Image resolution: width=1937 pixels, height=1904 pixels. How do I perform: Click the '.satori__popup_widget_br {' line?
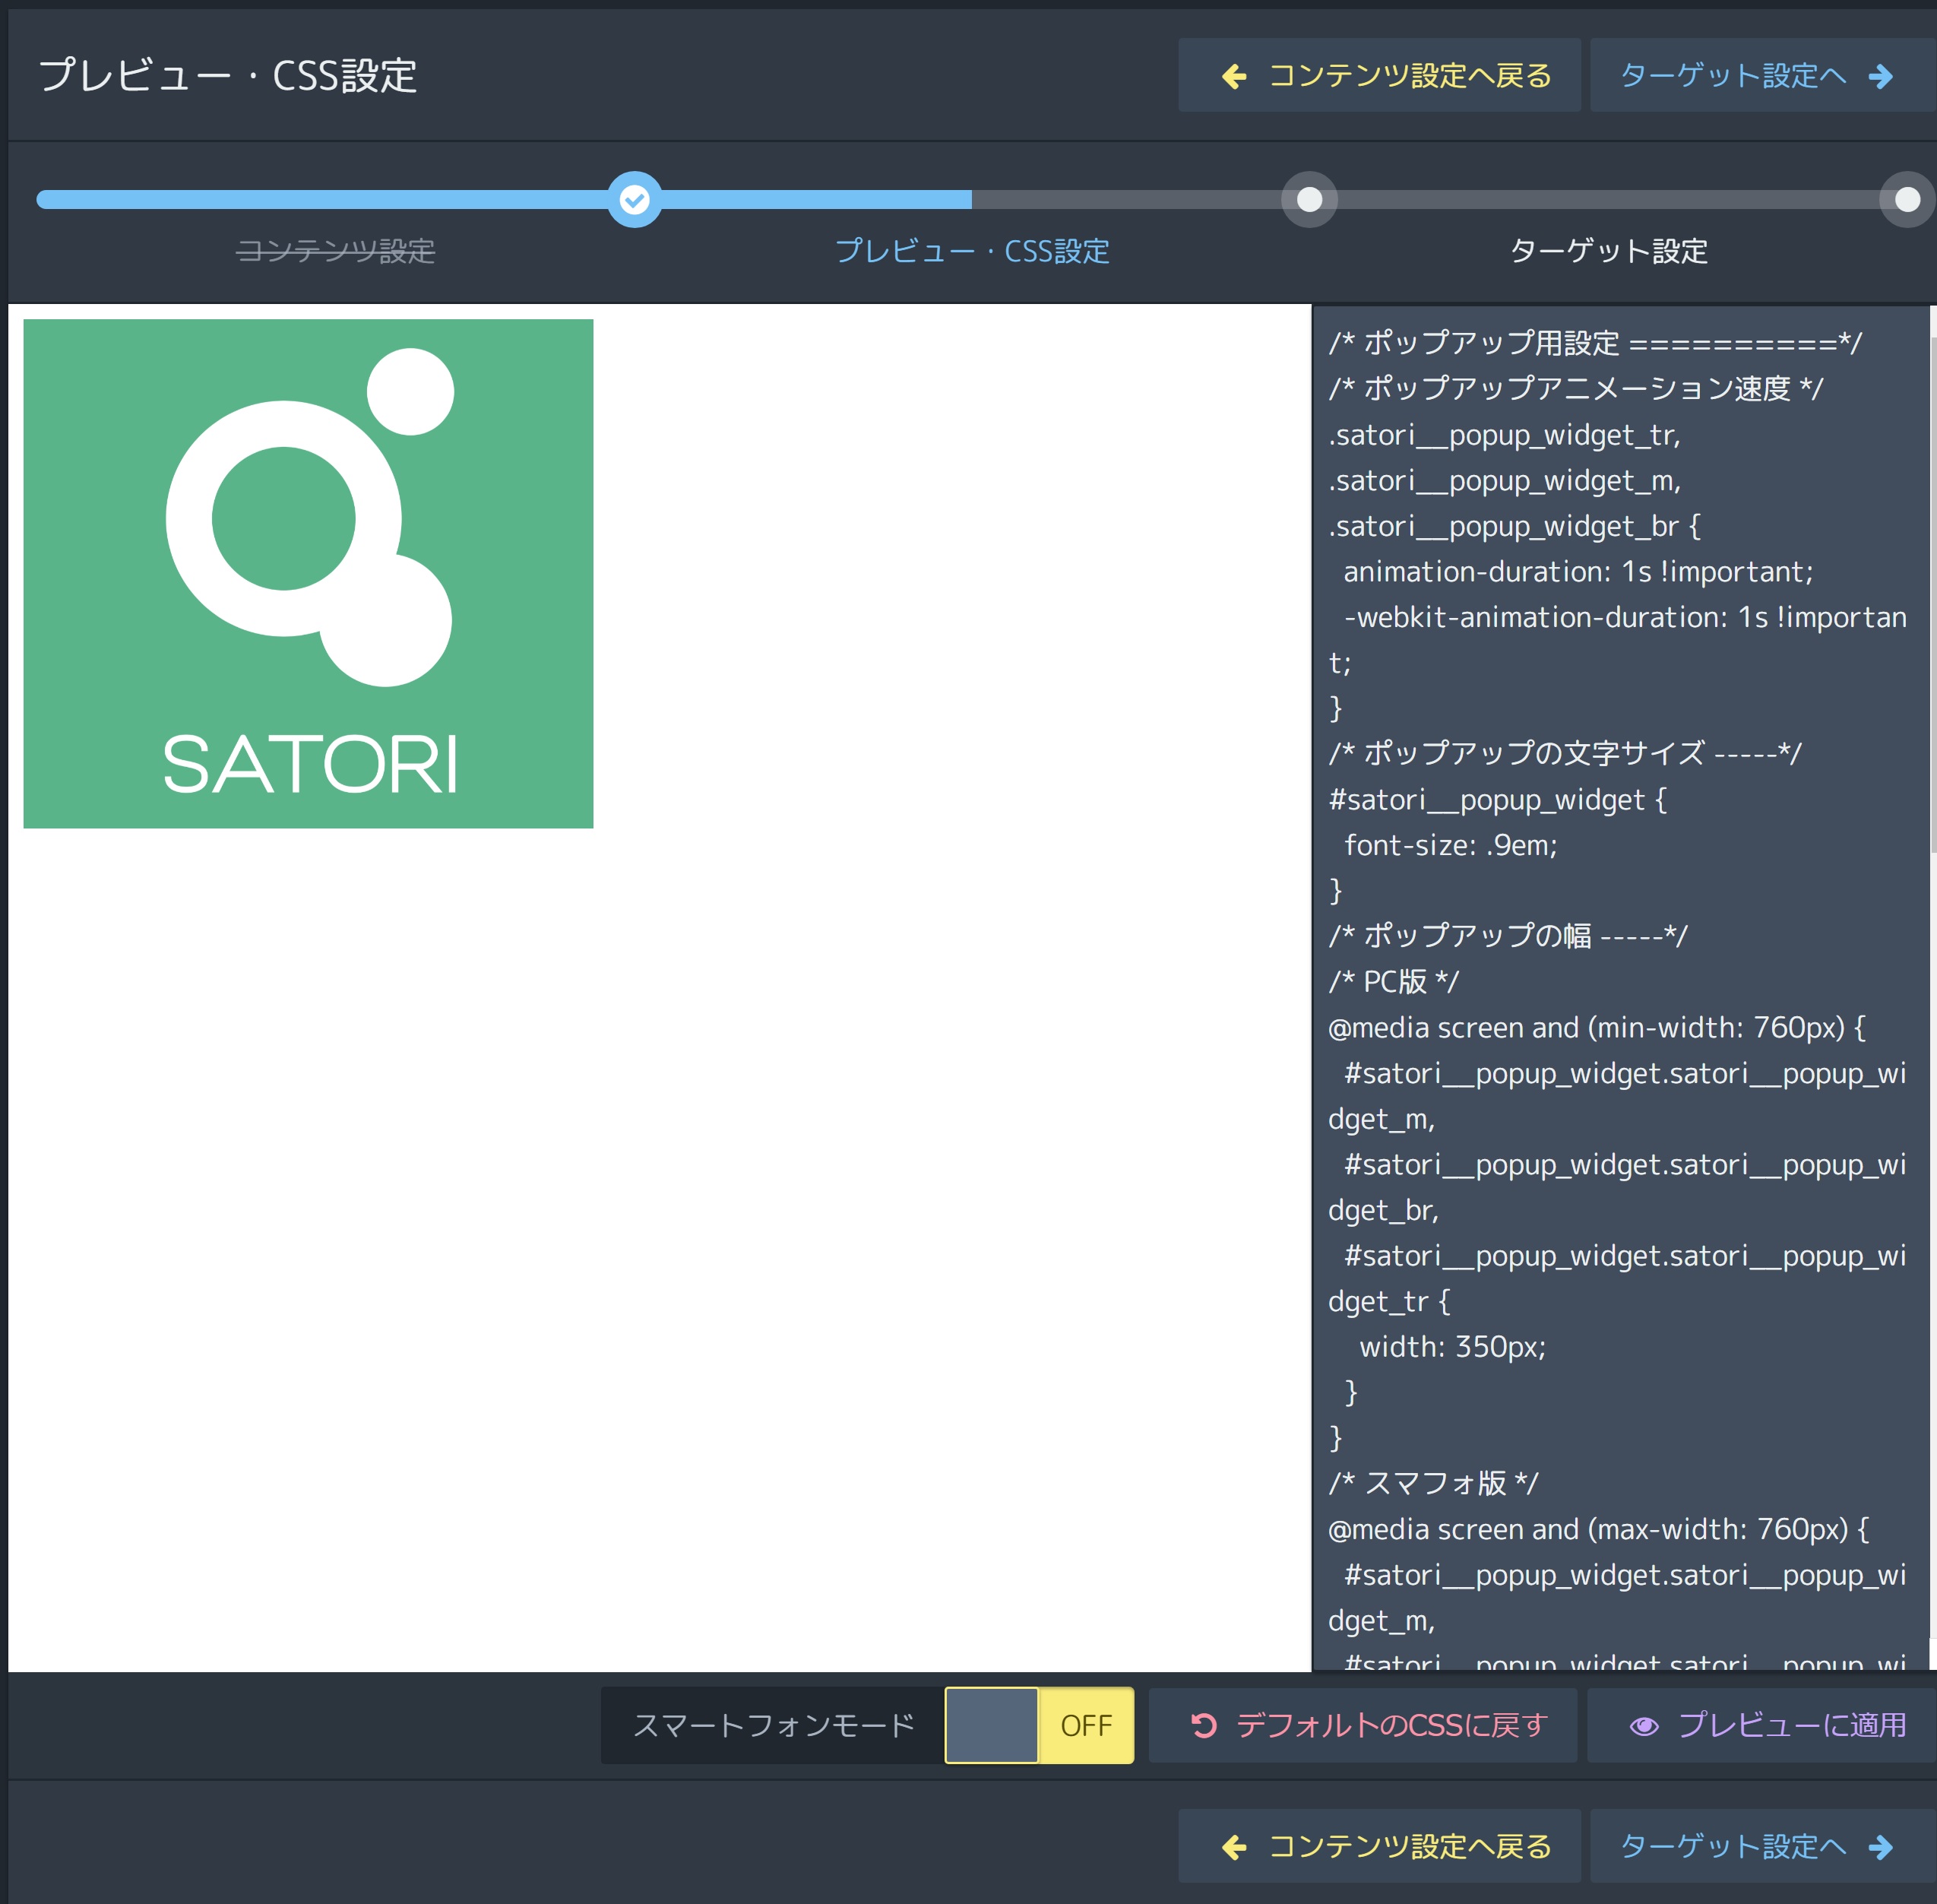pyautogui.click(x=1514, y=525)
